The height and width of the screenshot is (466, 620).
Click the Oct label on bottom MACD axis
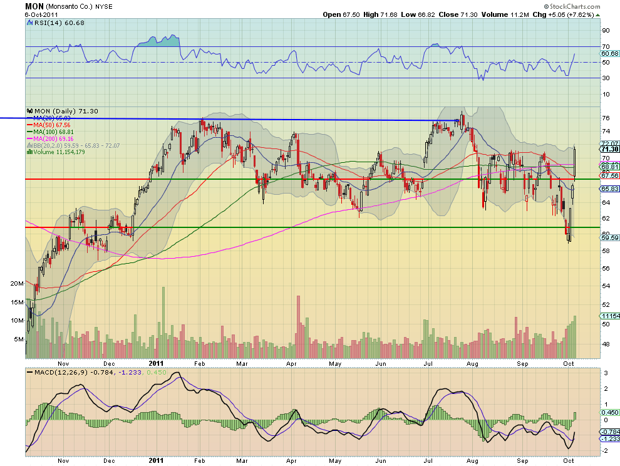tap(569, 460)
